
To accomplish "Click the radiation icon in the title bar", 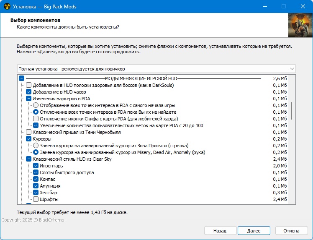I will pos(7,7).
